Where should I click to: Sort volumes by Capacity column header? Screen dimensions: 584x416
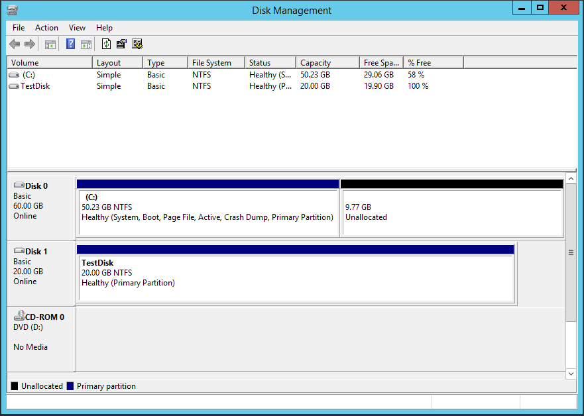tap(316, 63)
